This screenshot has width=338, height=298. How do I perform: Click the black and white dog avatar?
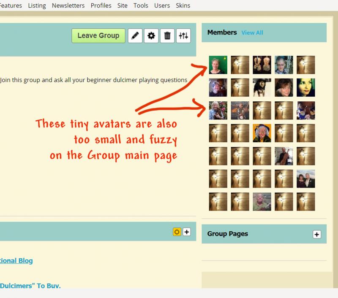pos(262,88)
